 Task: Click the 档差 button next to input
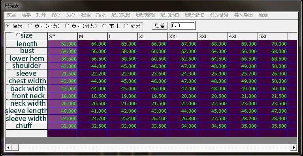pos(160,26)
